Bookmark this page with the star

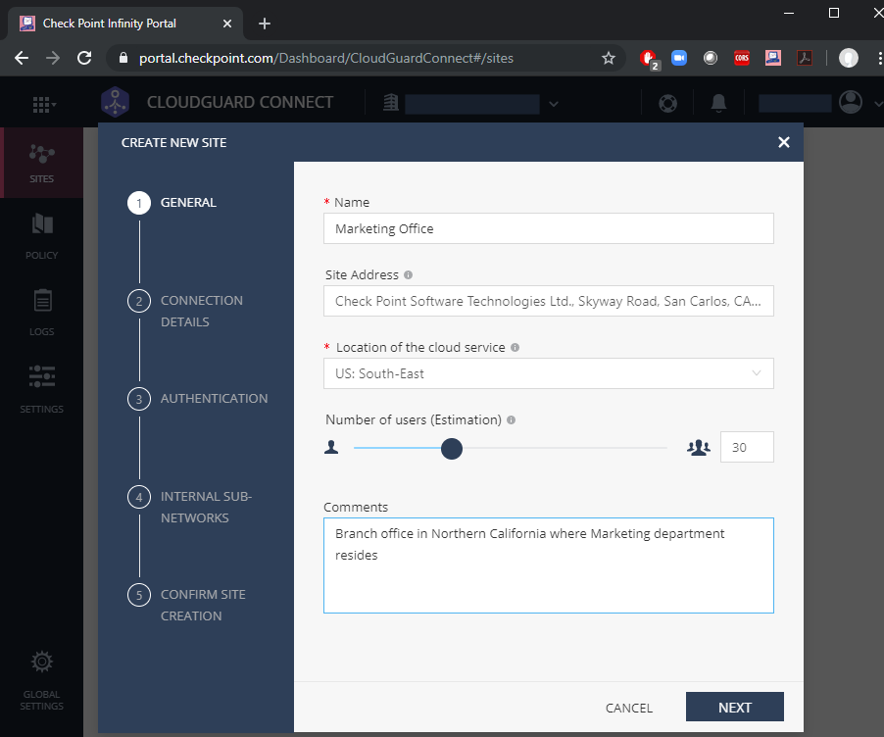[609, 58]
